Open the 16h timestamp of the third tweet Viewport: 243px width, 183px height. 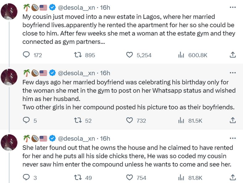coord(105,138)
